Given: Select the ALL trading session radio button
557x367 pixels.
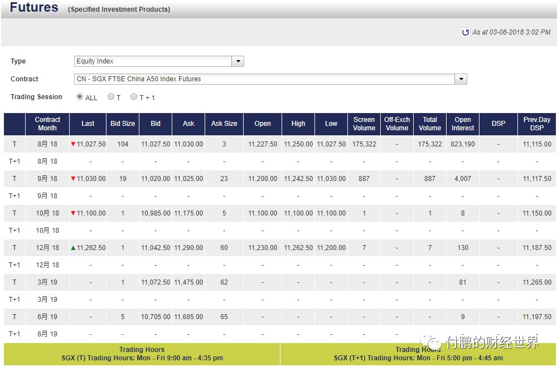Looking at the screenshot, I should [80, 97].
